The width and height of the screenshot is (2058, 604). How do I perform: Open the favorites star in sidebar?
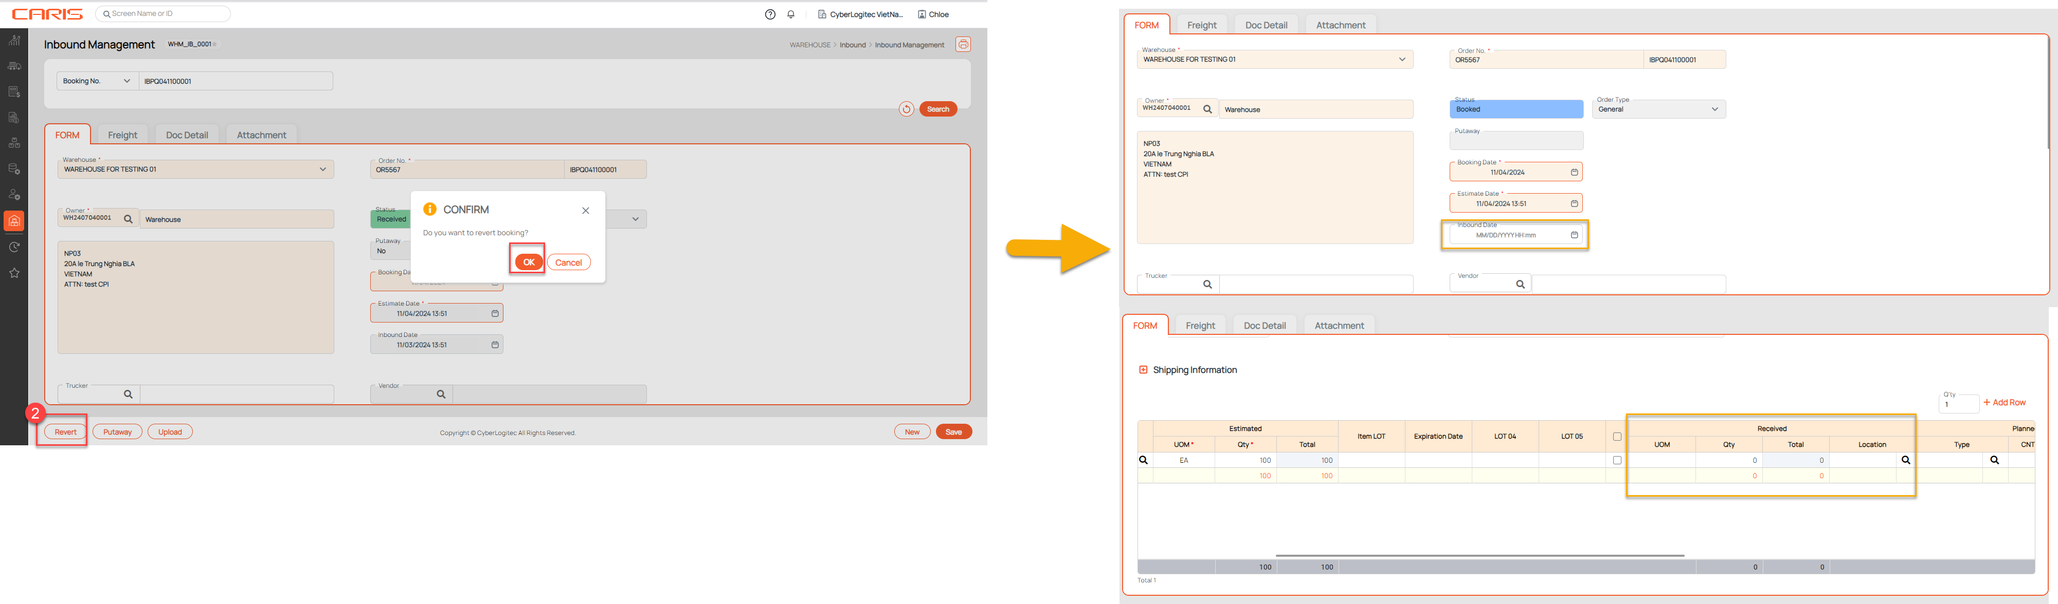[14, 273]
